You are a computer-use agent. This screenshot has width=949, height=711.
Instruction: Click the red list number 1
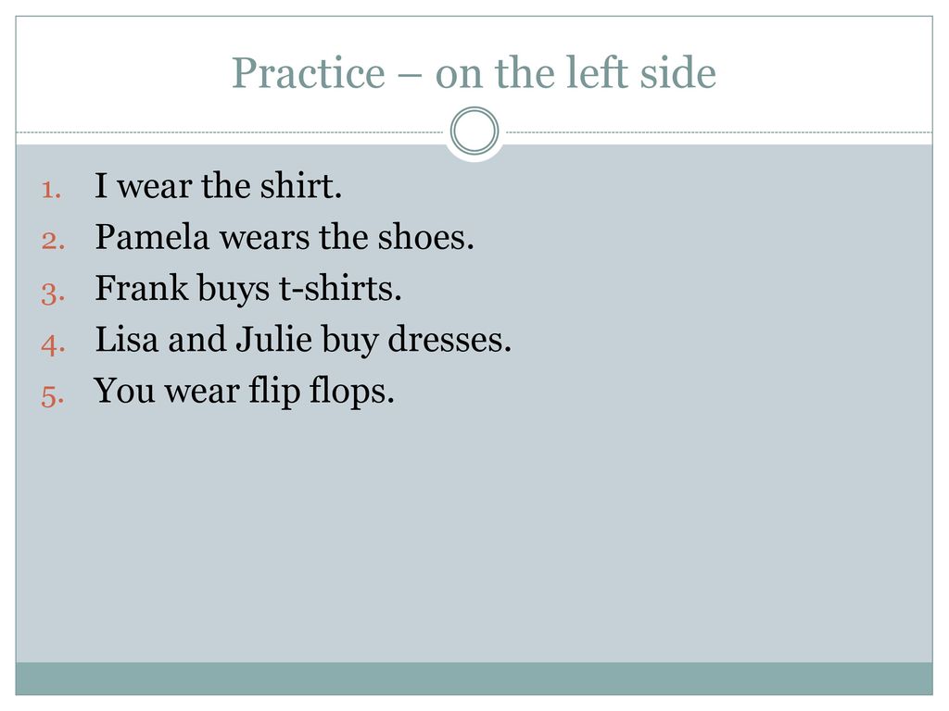(52, 190)
